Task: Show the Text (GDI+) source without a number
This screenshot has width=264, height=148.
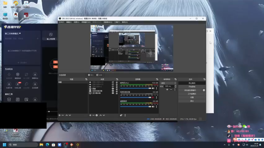Action: tap(113, 86)
